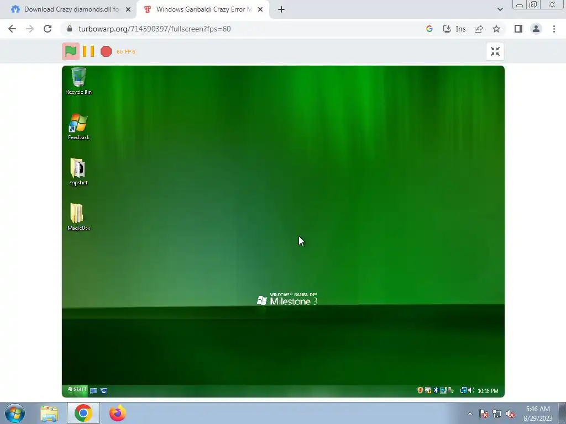Stop the project with red stop sign
The image size is (566, 424).
(106, 51)
